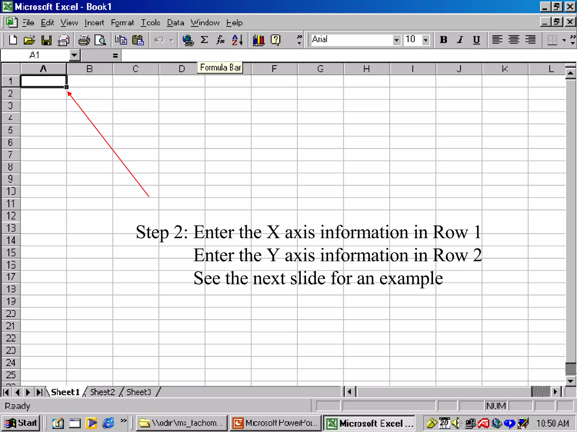Click the Print icon in toolbar
The width and height of the screenshot is (577, 432).
click(x=84, y=40)
